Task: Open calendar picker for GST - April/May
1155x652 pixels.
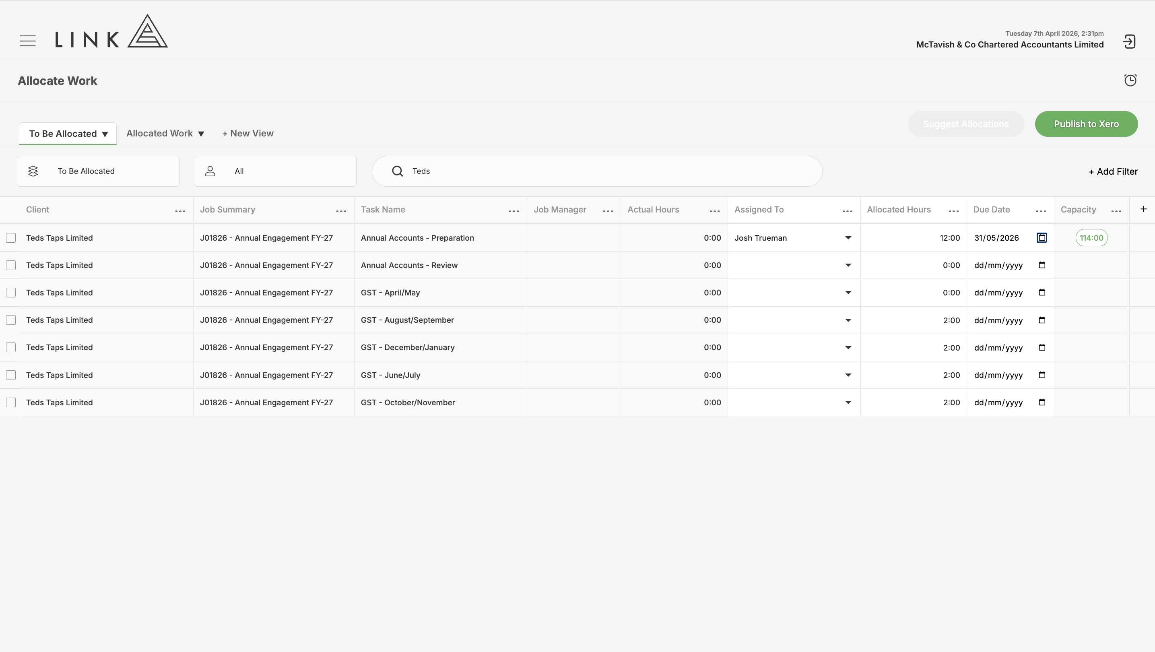Action: coord(1042,292)
